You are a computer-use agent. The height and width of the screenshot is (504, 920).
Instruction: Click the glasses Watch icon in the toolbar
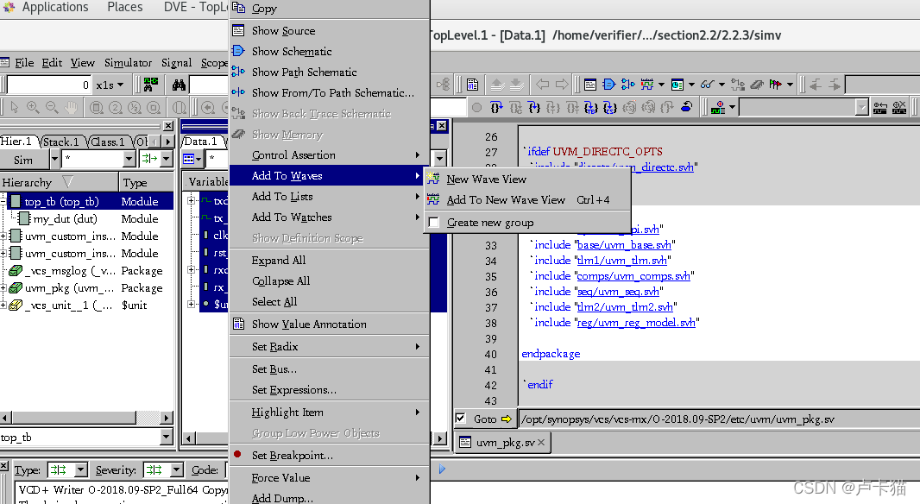pyautogui.click(x=707, y=85)
